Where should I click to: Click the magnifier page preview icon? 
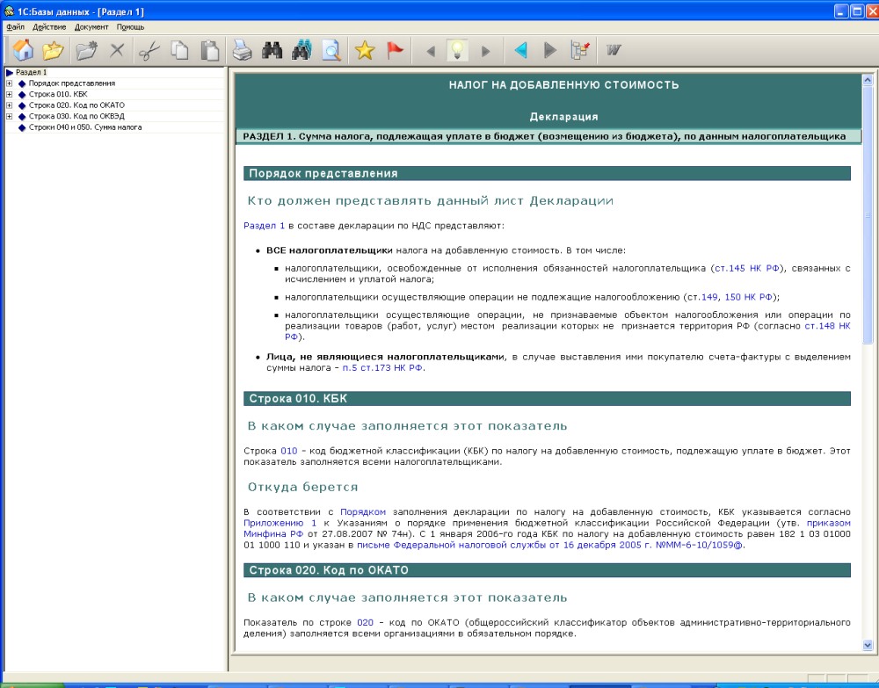tap(331, 51)
